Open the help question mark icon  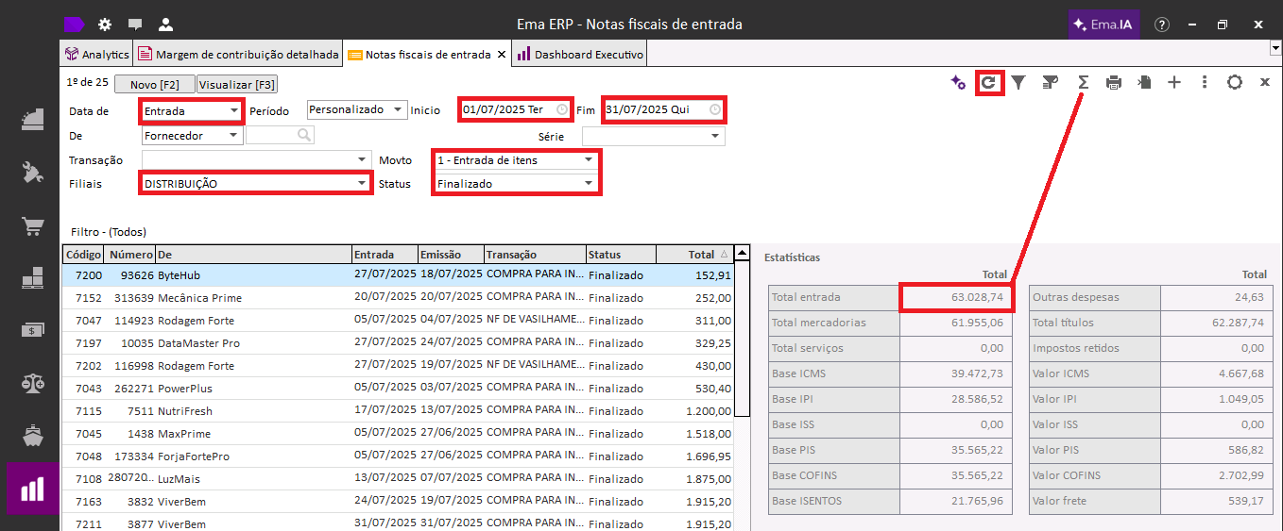pyautogui.click(x=1162, y=25)
